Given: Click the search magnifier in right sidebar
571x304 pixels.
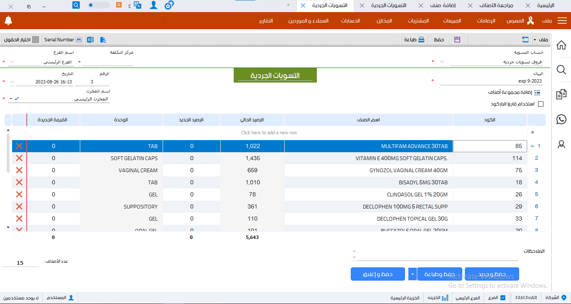Looking at the screenshot, I should click(x=561, y=70).
